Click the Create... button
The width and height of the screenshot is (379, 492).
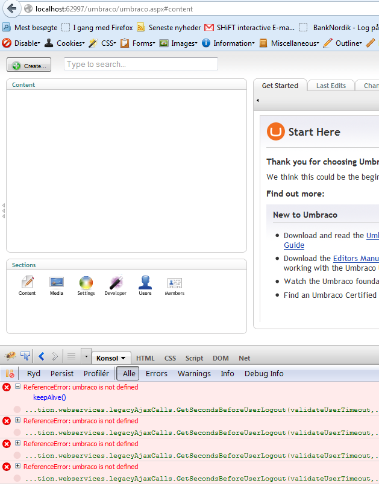pos(29,65)
